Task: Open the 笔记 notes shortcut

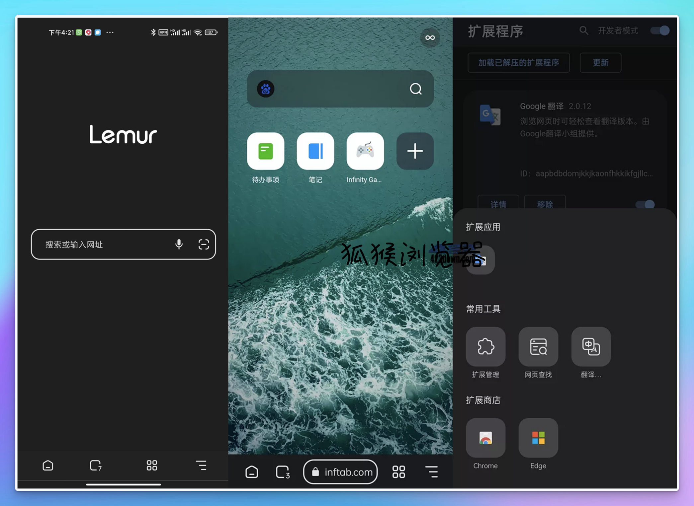Action: coord(315,151)
